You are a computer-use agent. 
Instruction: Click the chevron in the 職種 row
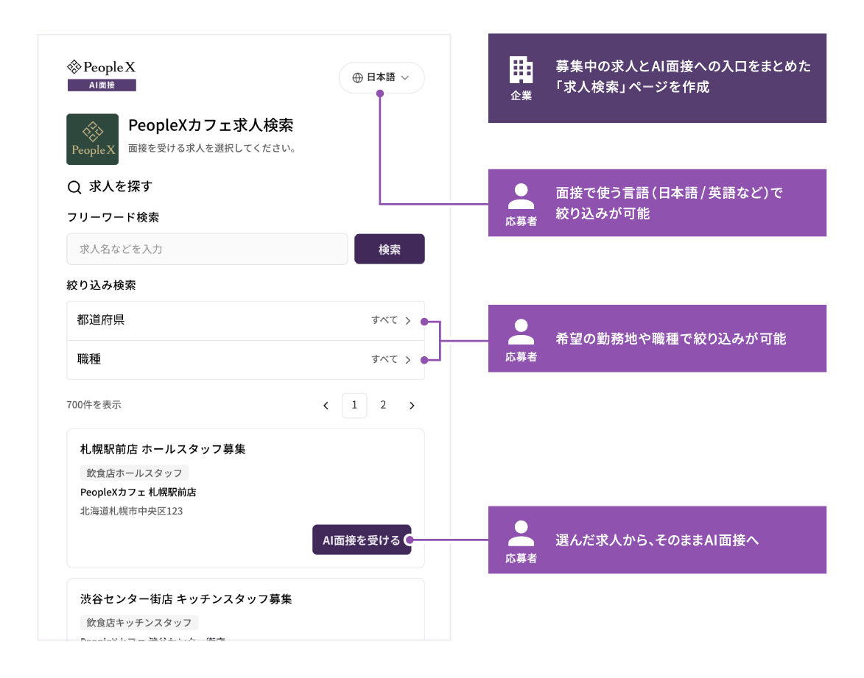pyautogui.click(x=408, y=360)
